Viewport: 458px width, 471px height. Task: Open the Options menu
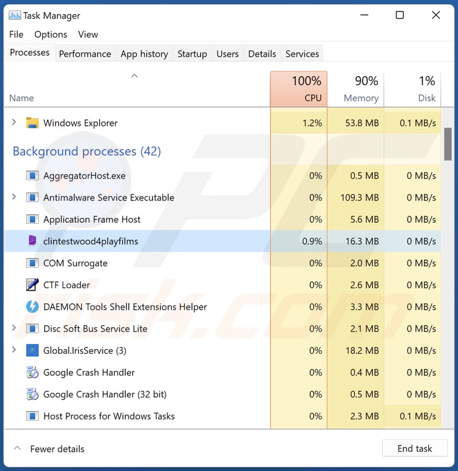pos(50,35)
